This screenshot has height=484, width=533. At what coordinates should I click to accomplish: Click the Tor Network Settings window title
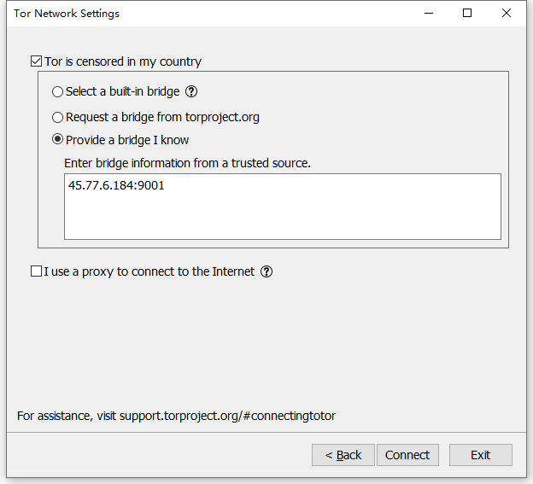tap(67, 14)
